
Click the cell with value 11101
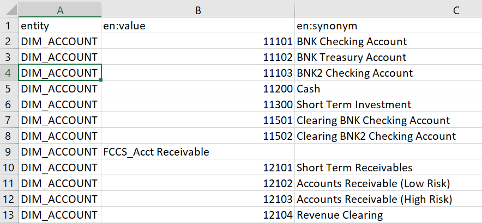pos(197,41)
